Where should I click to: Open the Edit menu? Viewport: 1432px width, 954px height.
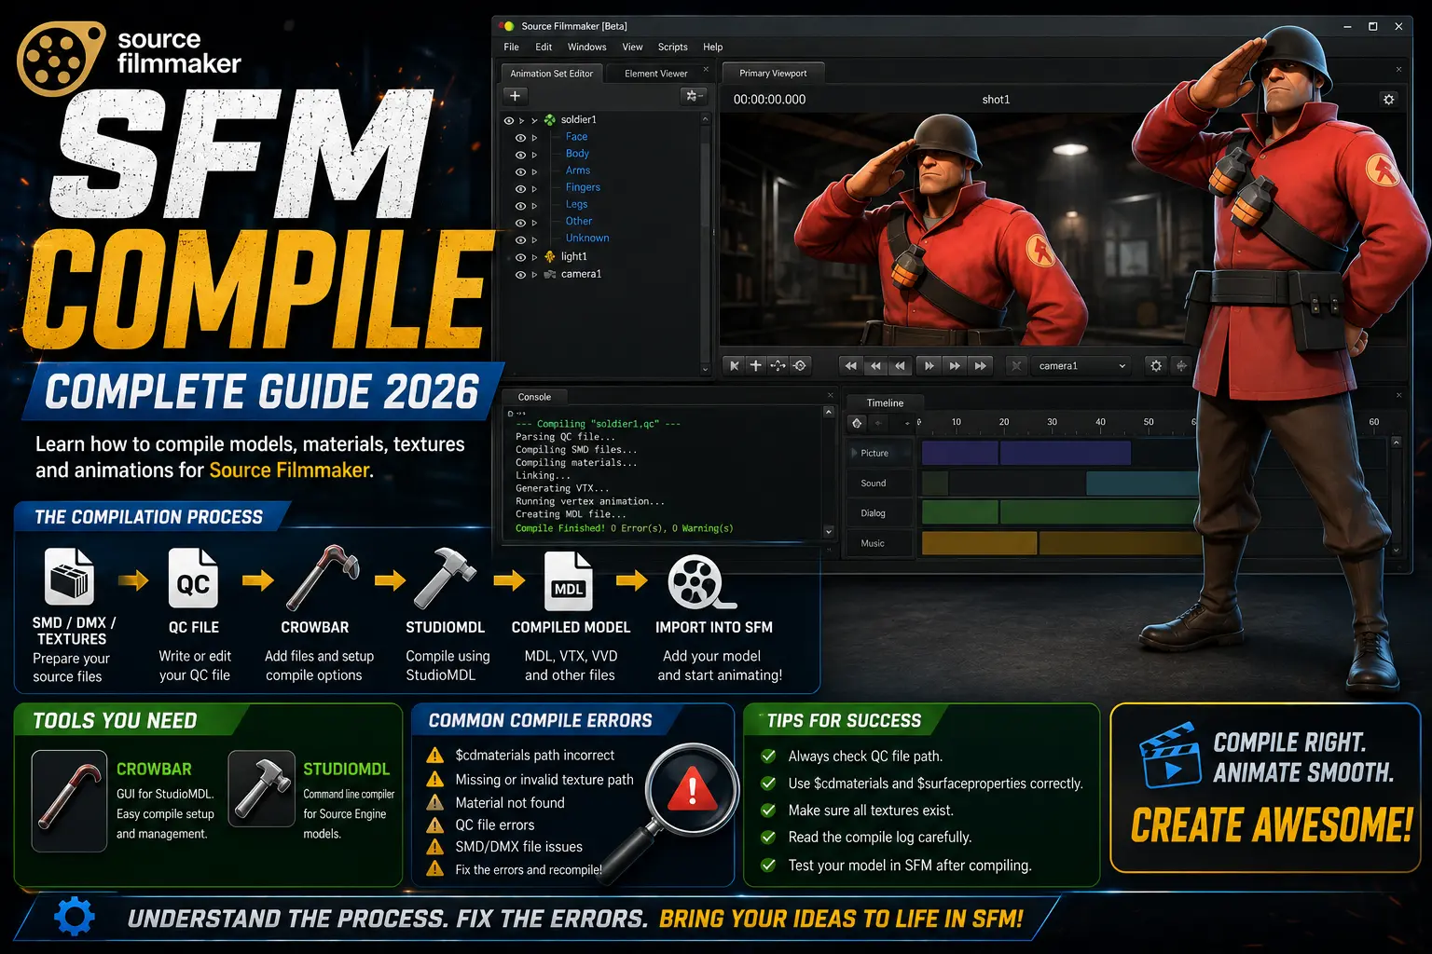coord(544,47)
